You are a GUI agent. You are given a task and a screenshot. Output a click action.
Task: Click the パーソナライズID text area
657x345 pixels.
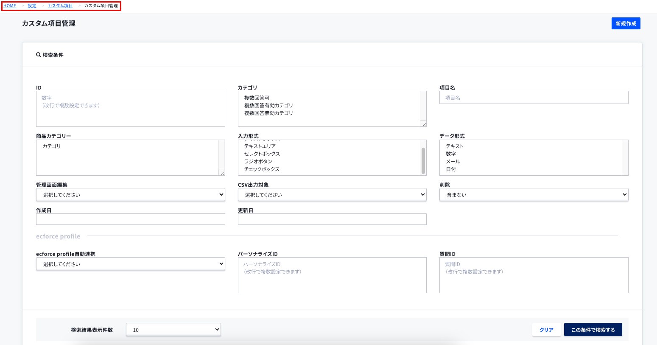332,275
